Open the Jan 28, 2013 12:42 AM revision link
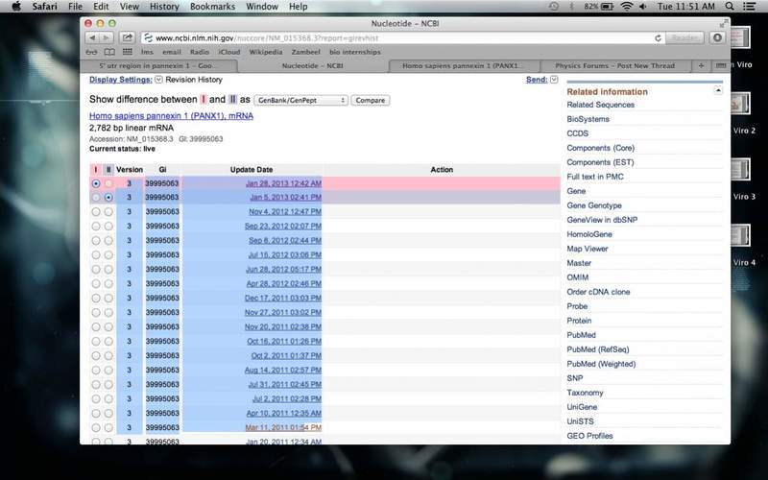 pos(283,183)
